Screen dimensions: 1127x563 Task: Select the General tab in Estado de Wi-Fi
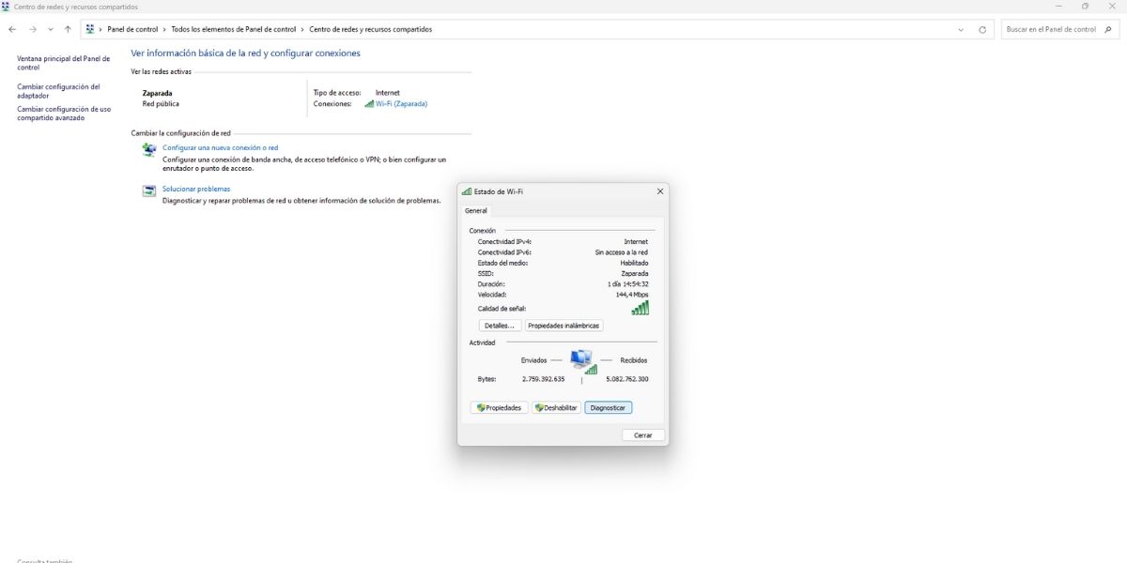click(476, 211)
